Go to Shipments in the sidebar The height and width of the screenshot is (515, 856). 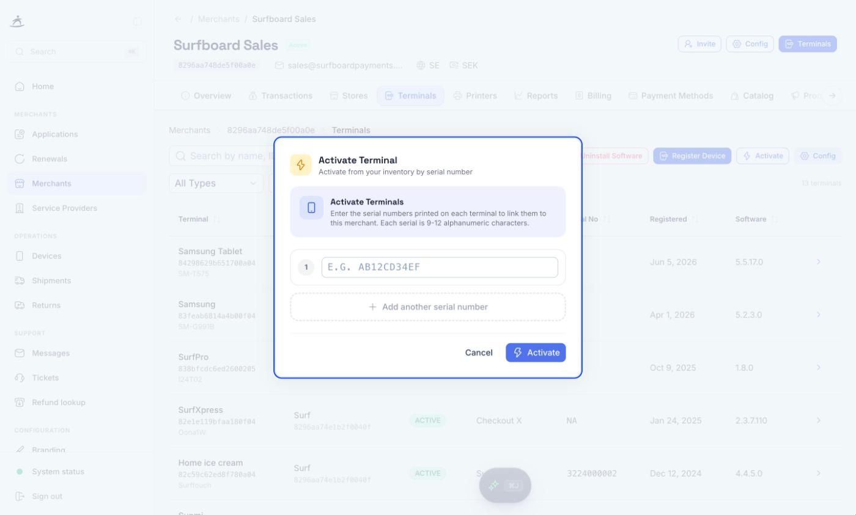(77, 281)
